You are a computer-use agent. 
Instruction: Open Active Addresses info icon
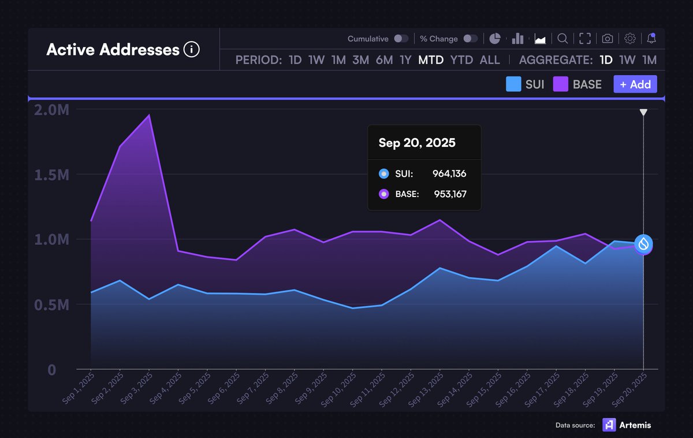(191, 50)
